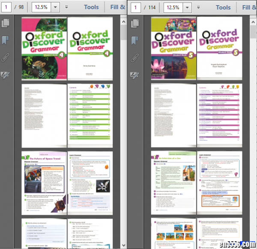Select Grammar 4 green Contents page
Viewport: 257px width, 249px height.
click(x=90, y=115)
